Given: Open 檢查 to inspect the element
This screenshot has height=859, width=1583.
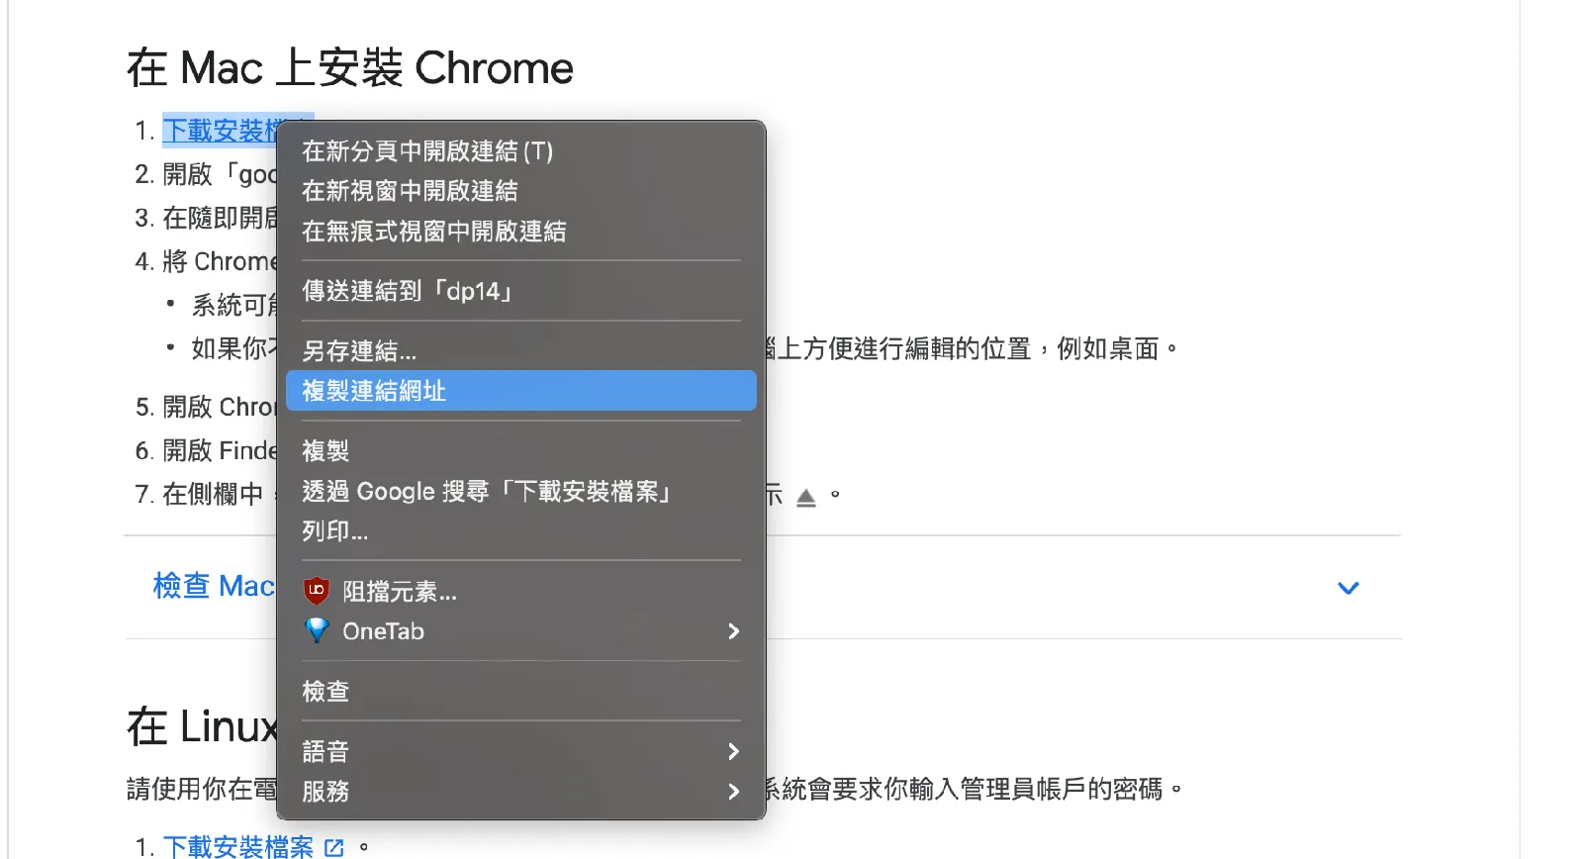Looking at the screenshot, I should point(326,691).
